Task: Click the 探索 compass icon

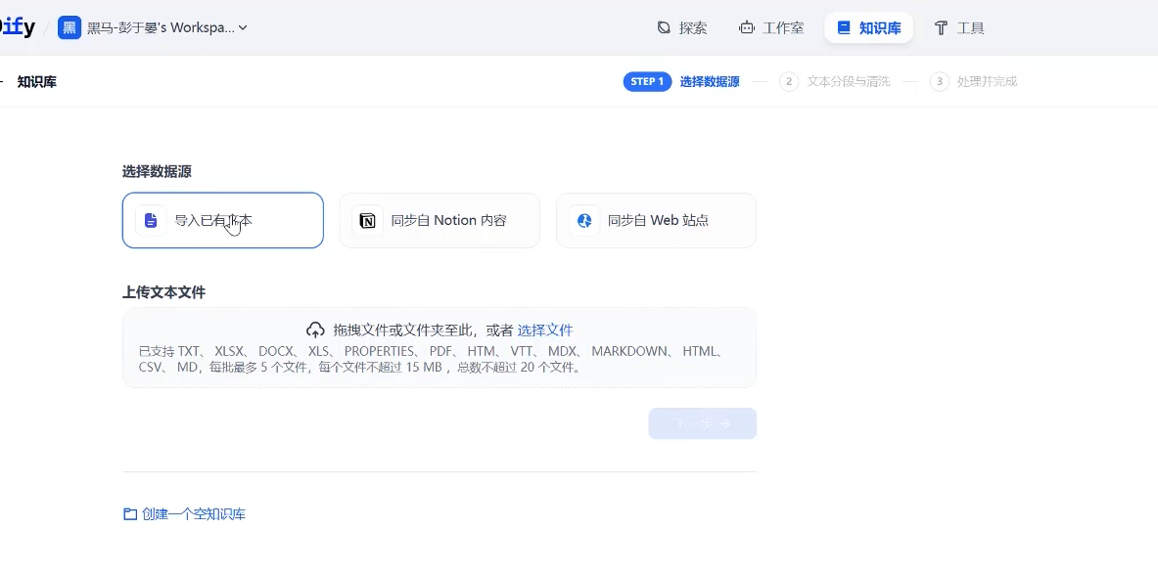Action: [x=664, y=28]
